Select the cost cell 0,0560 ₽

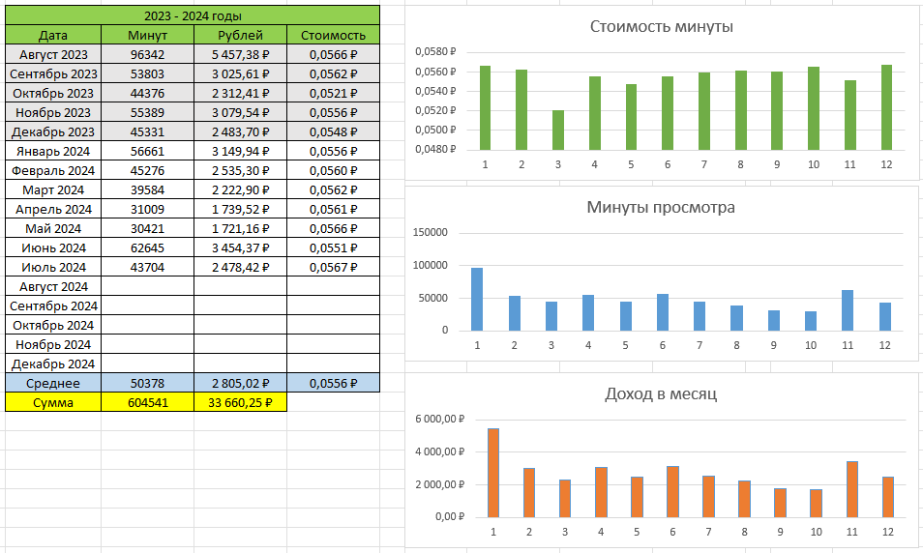tap(333, 170)
